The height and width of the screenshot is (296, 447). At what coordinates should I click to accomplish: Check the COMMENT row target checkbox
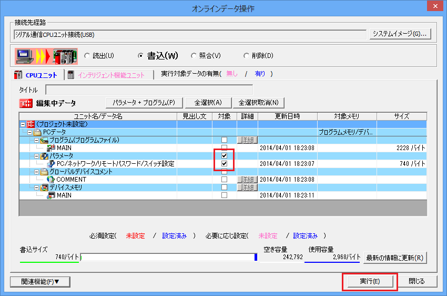[x=225, y=180]
